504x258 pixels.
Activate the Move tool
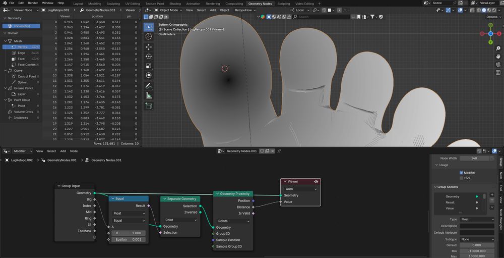click(149, 46)
